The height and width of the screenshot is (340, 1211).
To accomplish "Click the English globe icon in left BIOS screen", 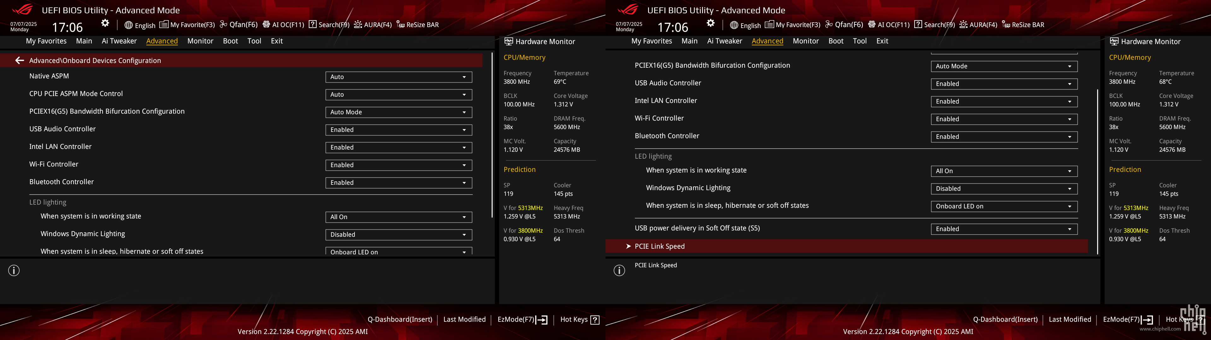I will 128,25.
